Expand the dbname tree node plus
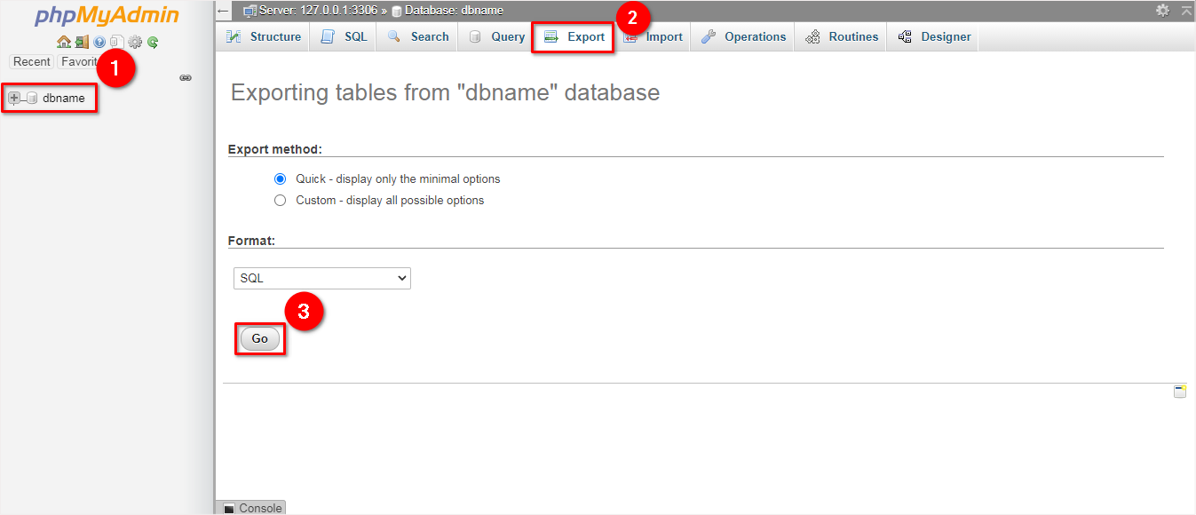This screenshot has height=515, width=1196. (x=14, y=98)
